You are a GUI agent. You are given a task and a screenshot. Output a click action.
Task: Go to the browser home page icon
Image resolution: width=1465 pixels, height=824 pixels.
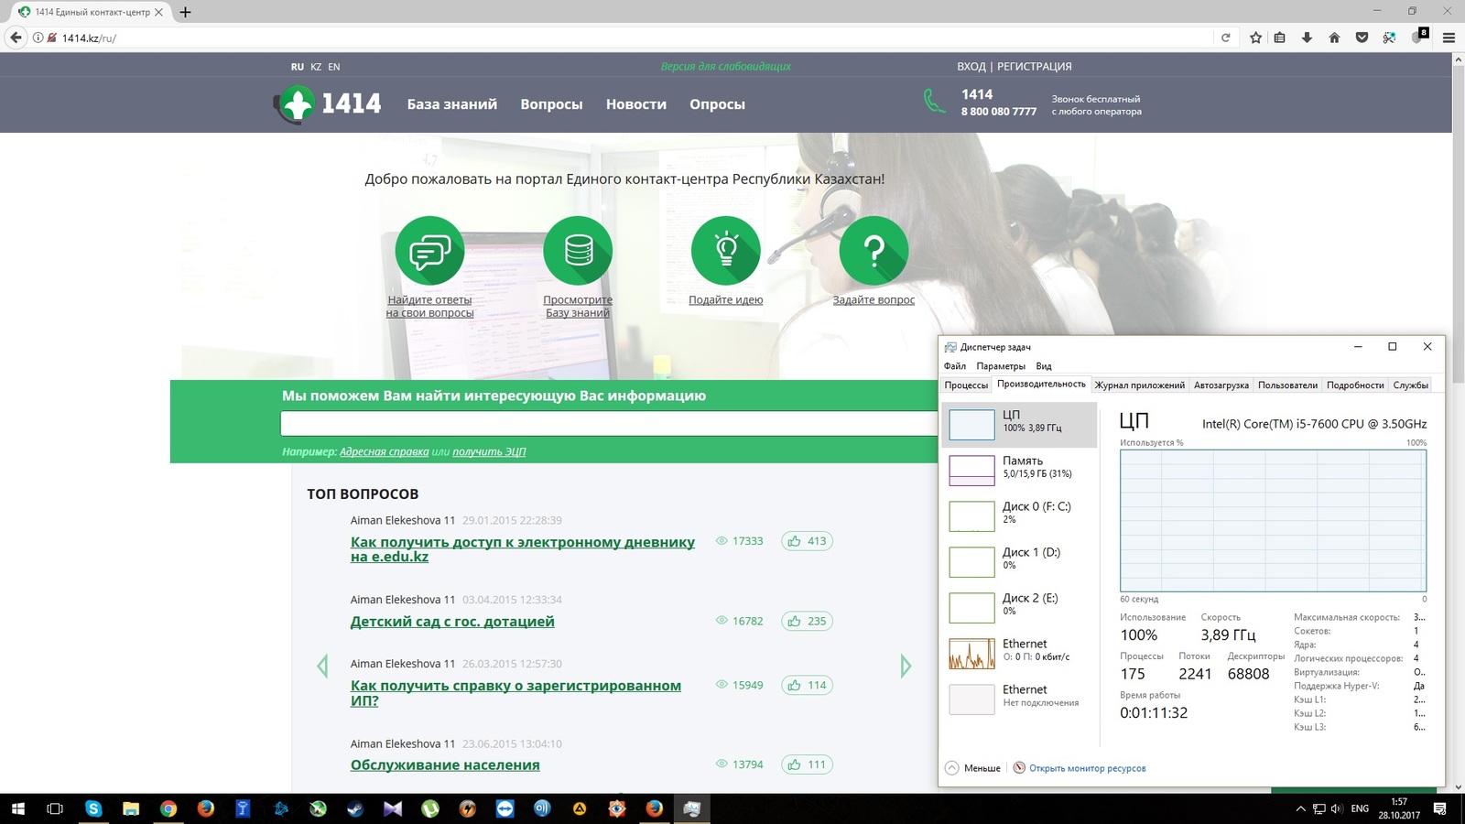click(x=1334, y=38)
